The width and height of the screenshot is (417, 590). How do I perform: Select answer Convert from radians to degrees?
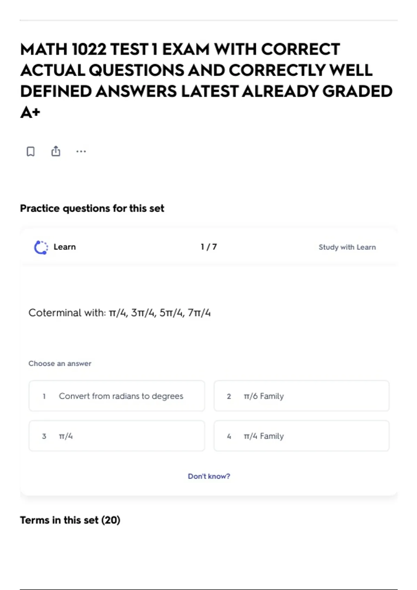[117, 396]
